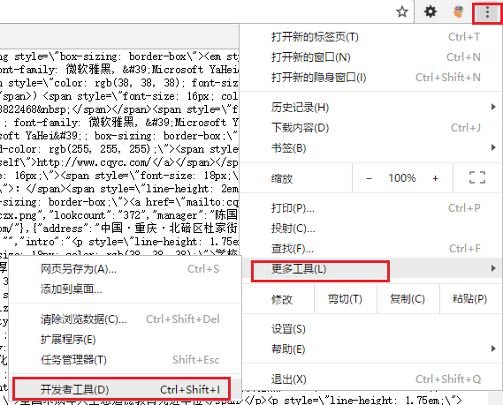Expand the 历史记录(H) submenu

[369, 108]
